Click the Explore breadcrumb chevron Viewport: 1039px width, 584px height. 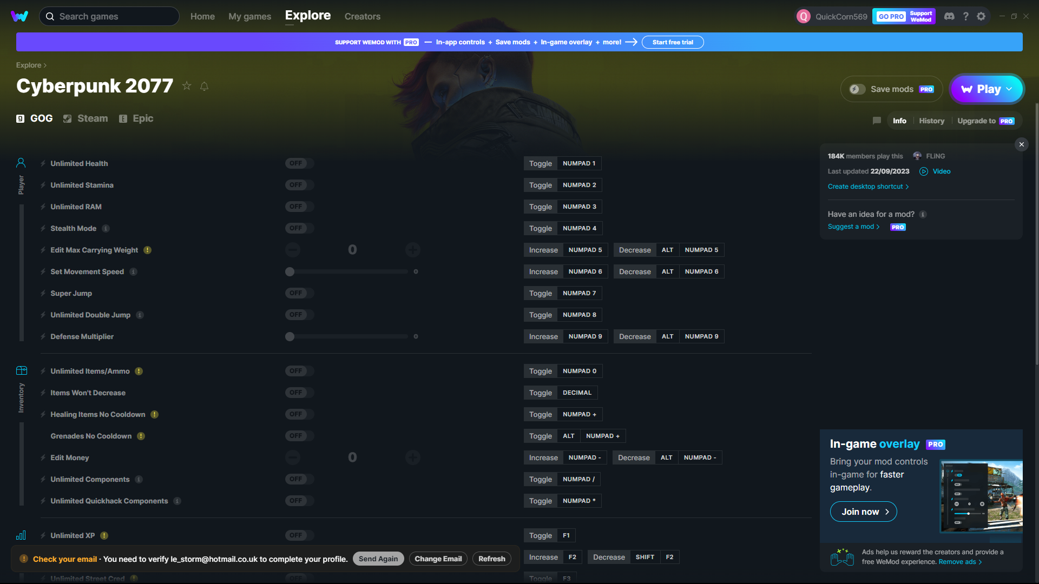pos(45,65)
